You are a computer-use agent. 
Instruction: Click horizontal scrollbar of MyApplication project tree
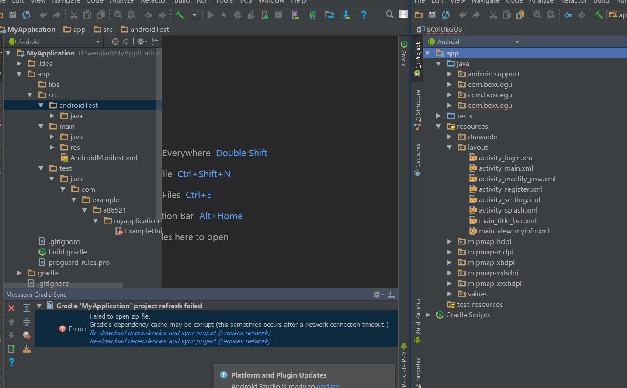(63, 285)
